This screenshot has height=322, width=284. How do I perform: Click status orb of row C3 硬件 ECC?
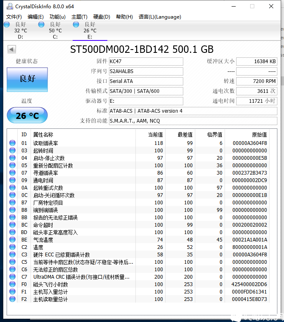(12, 254)
